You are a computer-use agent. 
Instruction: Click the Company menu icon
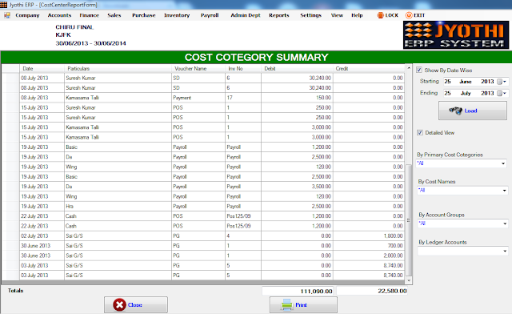click(7, 15)
